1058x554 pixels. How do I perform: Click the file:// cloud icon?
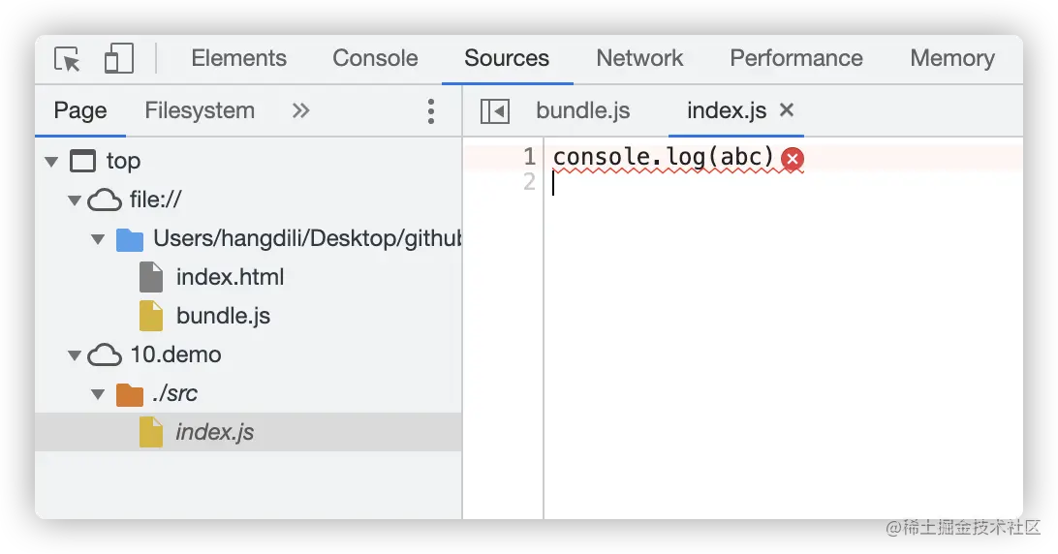coord(105,200)
